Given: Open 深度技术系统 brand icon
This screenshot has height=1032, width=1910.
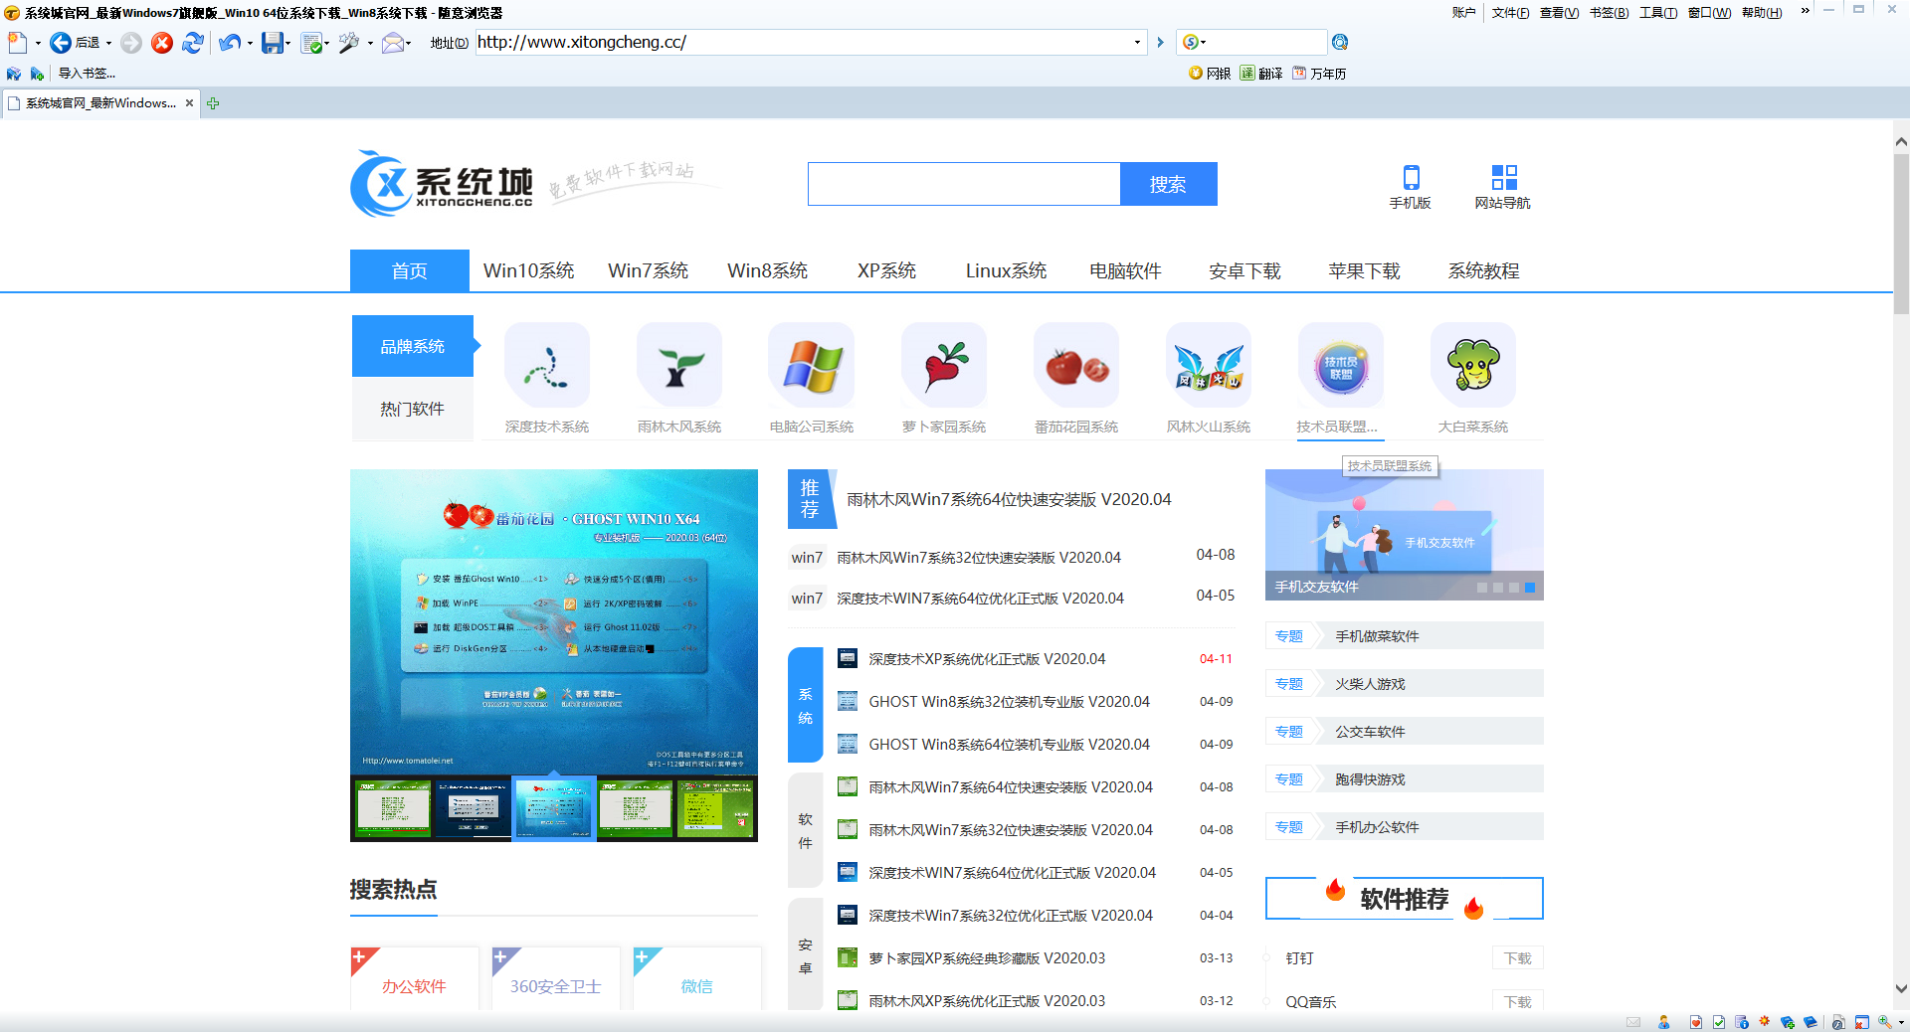Looking at the screenshot, I should (x=547, y=365).
